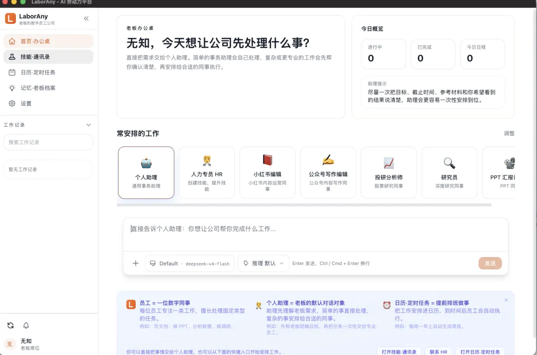
Task: Open the 已完成 stat card
Action: click(433, 54)
